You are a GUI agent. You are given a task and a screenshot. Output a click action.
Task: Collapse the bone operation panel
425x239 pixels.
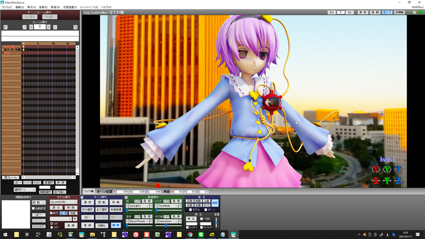pyautogui.click(x=82, y=197)
